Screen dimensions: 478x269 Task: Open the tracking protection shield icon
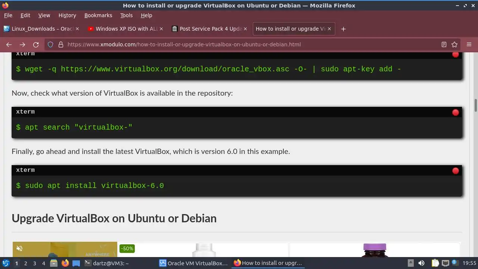click(51, 44)
